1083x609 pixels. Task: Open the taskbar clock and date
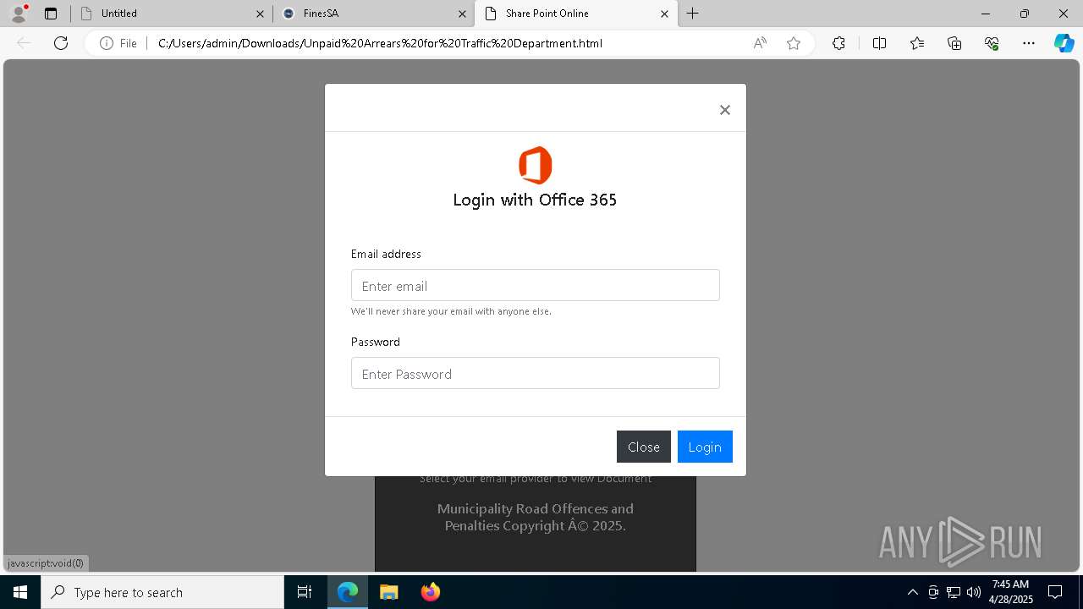coord(1010,592)
